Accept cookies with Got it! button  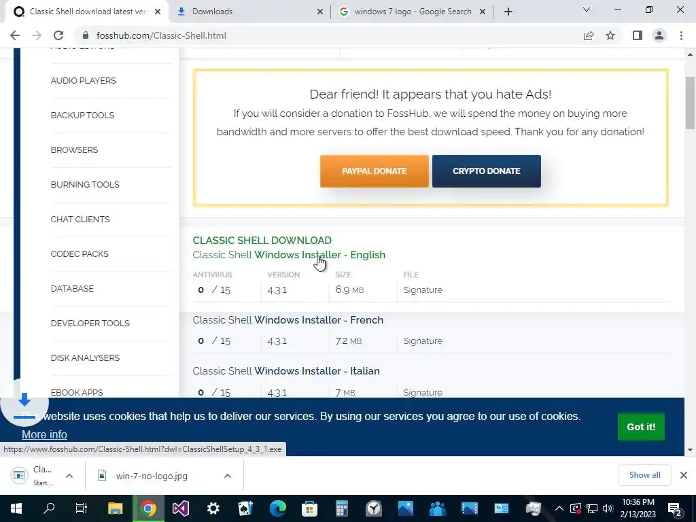pos(641,427)
